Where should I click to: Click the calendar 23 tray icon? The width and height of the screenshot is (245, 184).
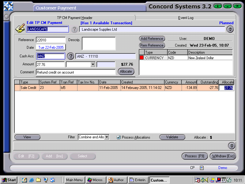pyautogui.click(x=224, y=180)
